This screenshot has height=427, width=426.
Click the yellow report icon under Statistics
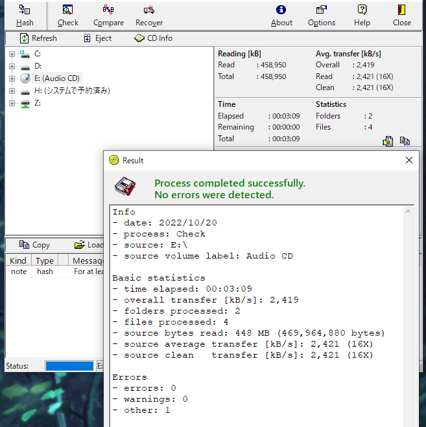click(x=388, y=141)
